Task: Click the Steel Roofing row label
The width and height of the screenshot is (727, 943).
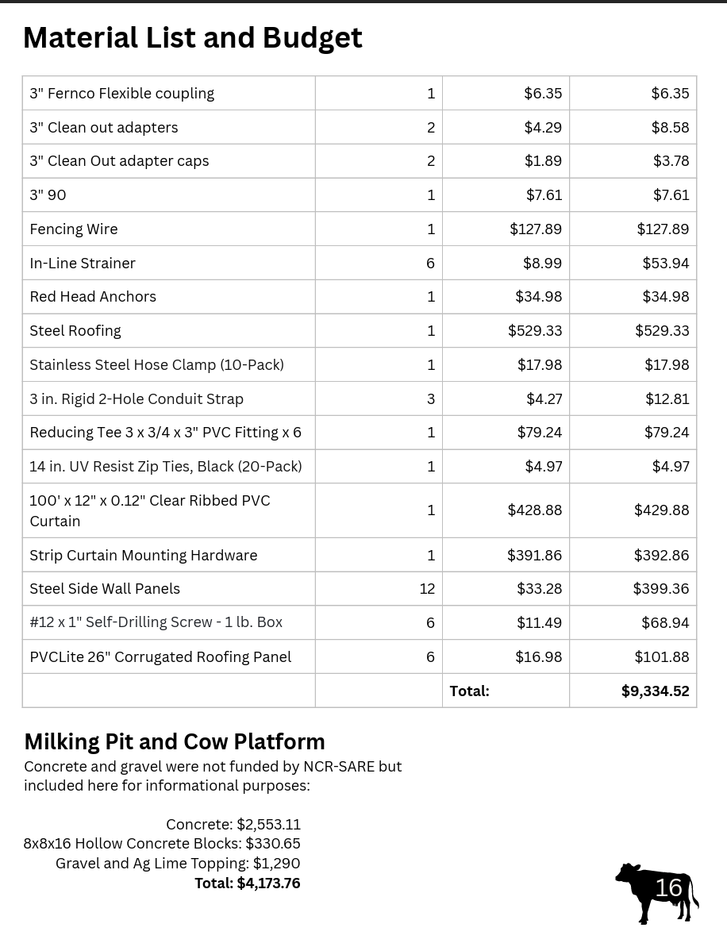Action: (75, 330)
